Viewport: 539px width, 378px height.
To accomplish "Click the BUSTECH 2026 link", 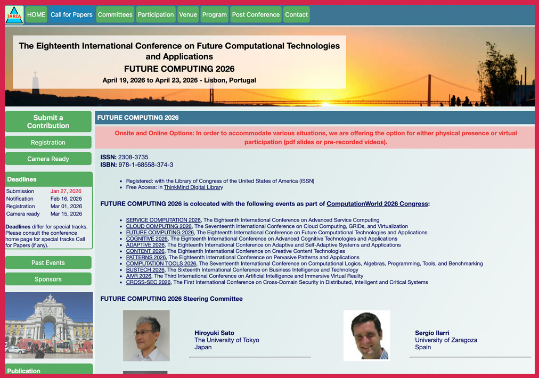I will point(145,270).
